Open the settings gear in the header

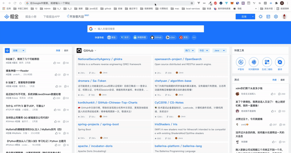tap(276, 16)
